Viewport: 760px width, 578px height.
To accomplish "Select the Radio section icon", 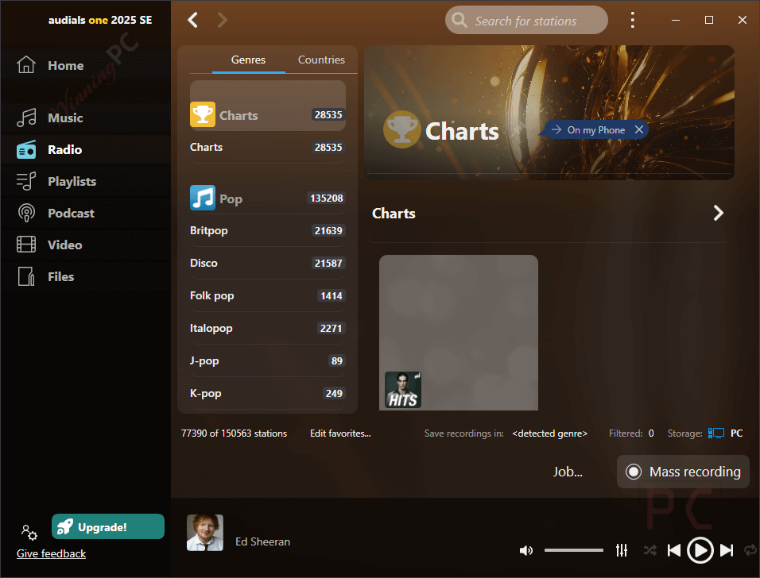I will pos(26,149).
